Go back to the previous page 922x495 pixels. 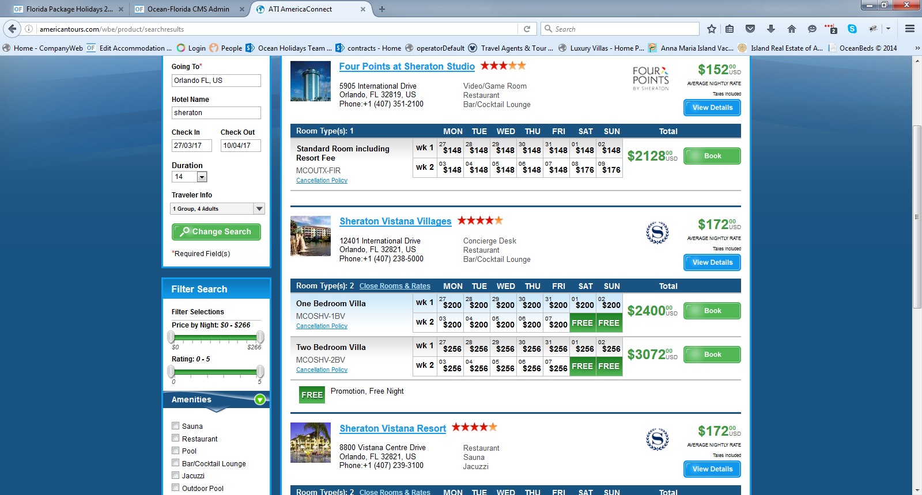(x=12, y=29)
